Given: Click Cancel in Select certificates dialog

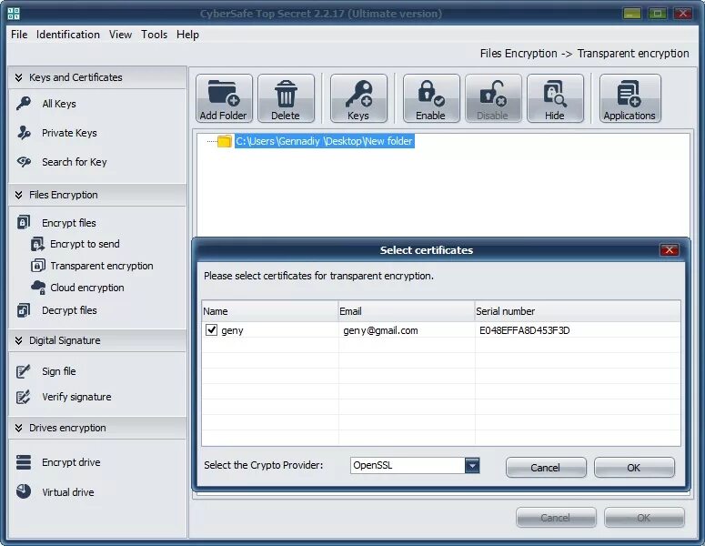Looking at the screenshot, I should click(546, 468).
